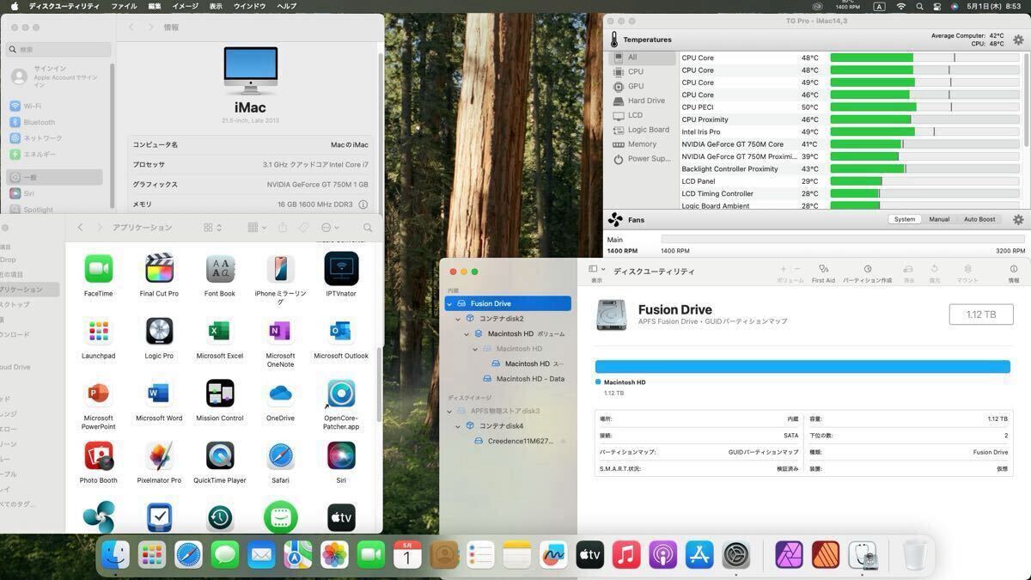Select the Photo Booth app icon
Image resolution: width=1031 pixels, height=580 pixels.
point(98,456)
